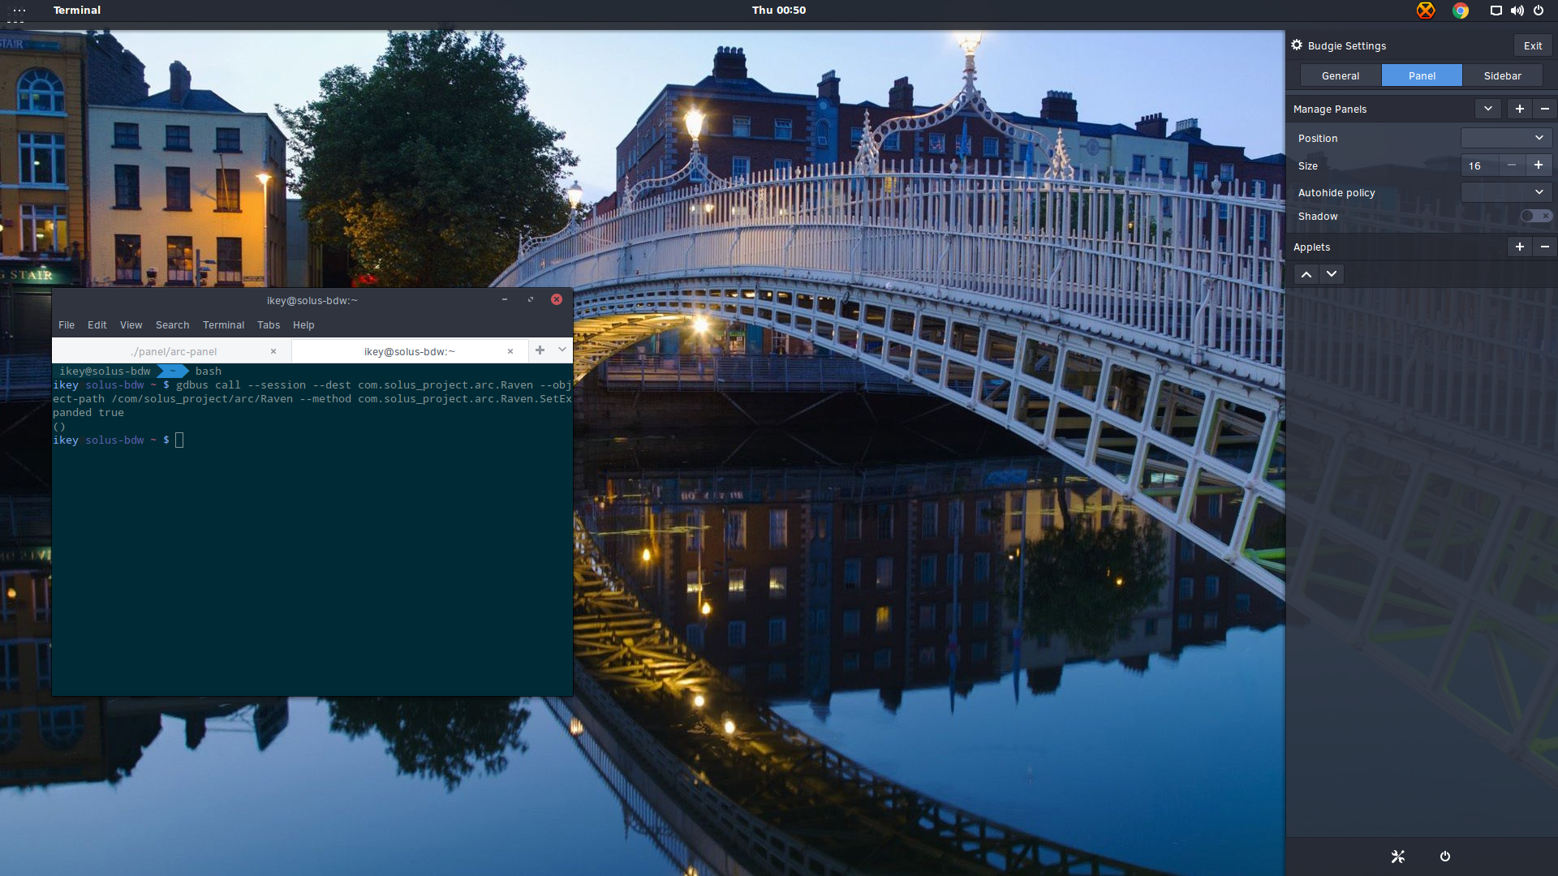The height and width of the screenshot is (876, 1558).
Task: Click the Budgie Settings gear icon
Action: (1297, 45)
